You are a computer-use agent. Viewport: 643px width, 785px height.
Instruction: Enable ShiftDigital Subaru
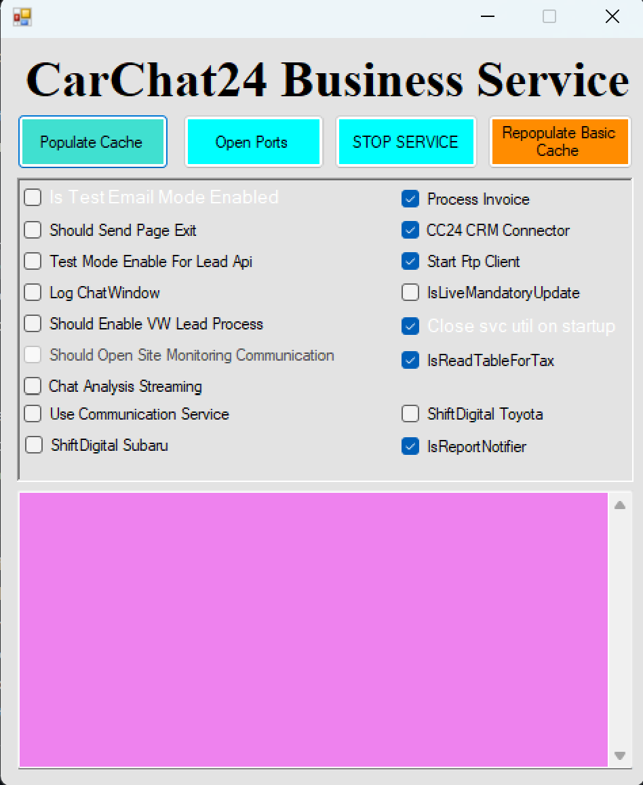33,445
